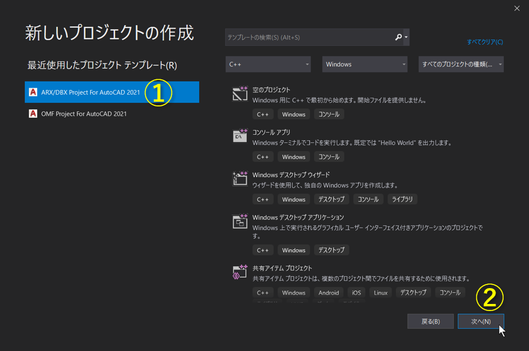Select the 空のプロジェクト template title
Image resolution: width=529 pixels, height=351 pixels.
point(271,90)
